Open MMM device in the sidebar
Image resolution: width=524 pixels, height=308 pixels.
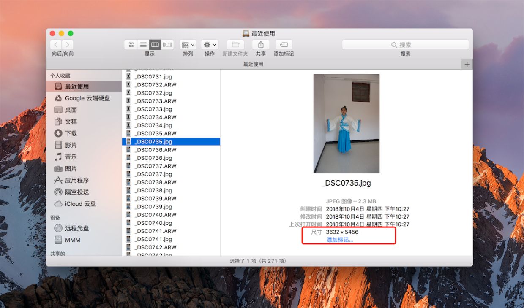(x=84, y=240)
